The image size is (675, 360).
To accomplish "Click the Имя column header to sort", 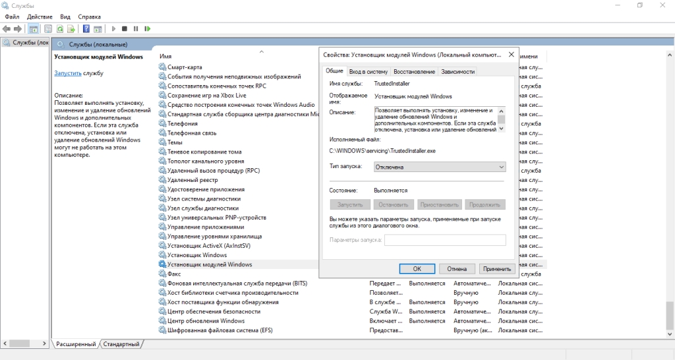I will point(165,57).
